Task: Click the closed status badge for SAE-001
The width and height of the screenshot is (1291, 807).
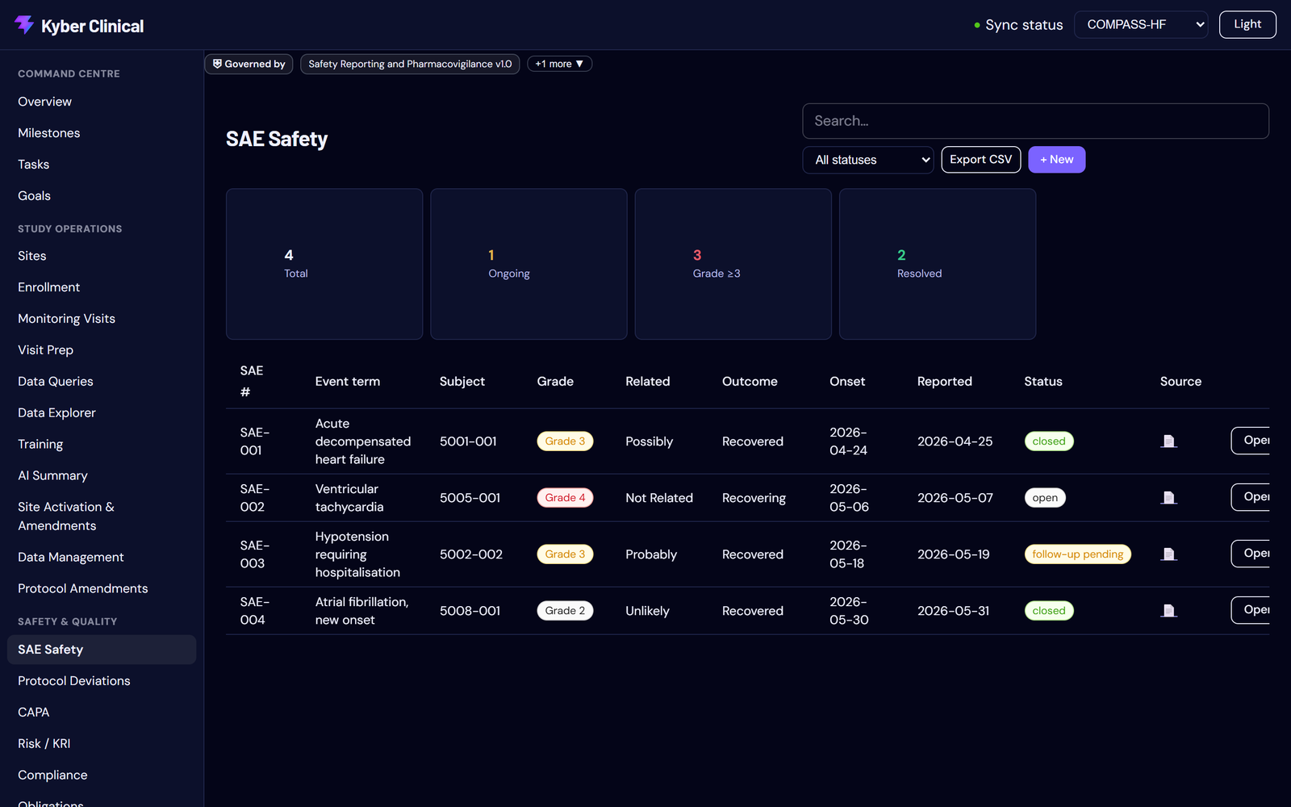Action: 1049,441
